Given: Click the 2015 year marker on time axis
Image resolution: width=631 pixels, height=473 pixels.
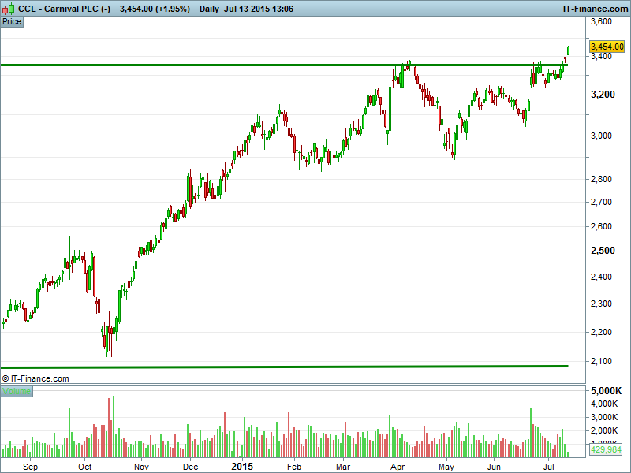Looking at the screenshot, I should (241, 466).
